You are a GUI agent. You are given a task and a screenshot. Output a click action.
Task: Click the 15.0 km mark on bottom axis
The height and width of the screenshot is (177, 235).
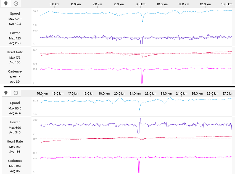click(42, 94)
